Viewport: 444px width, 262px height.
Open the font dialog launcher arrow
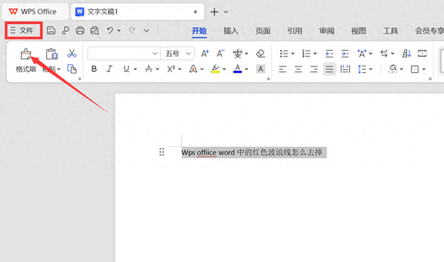[268, 78]
